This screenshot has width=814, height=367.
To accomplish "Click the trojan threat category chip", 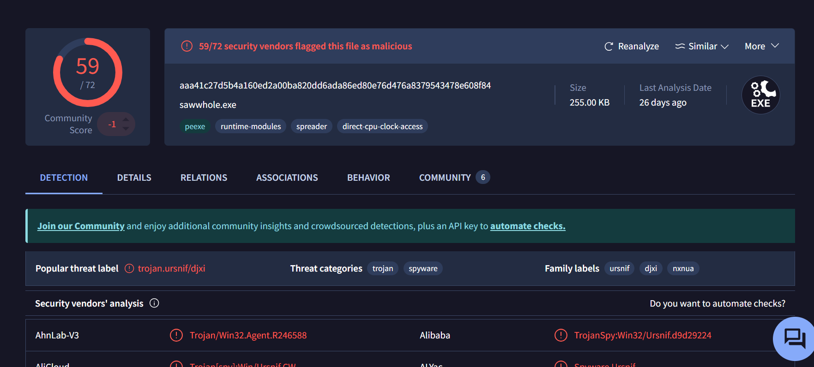I will click(x=383, y=268).
